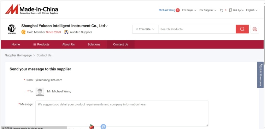Click the Audited Supplier badge icon
265x129 pixels.
pos(66,32)
